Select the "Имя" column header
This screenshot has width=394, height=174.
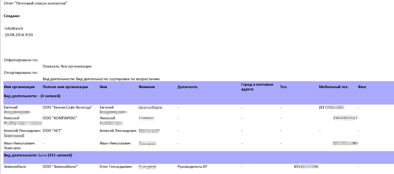[103, 87]
